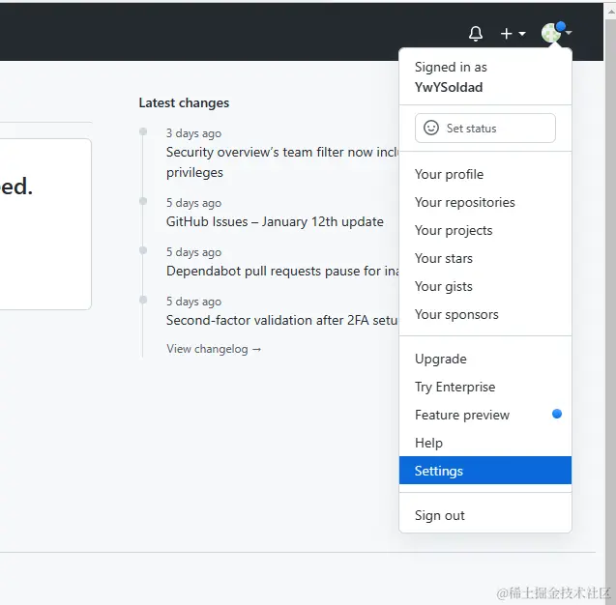Choose Your sponsors menu item
The image size is (616, 605).
pos(485,314)
